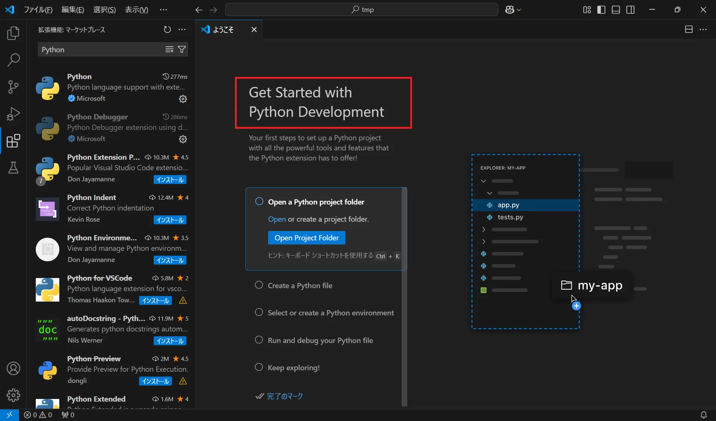
Task: Open the manage gear for Python extension
Action: coord(183,99)
